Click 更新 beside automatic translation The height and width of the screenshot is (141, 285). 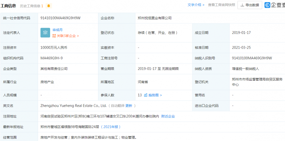pyautogui.click(x=129, y=106)
